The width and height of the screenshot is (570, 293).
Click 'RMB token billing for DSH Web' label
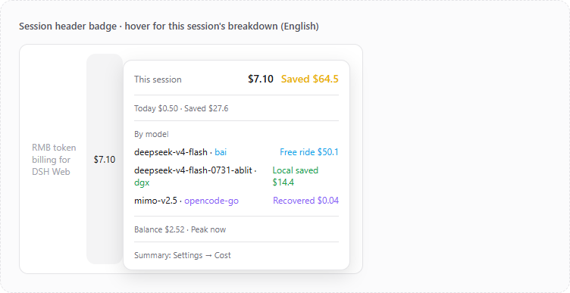tap(54, 160)
